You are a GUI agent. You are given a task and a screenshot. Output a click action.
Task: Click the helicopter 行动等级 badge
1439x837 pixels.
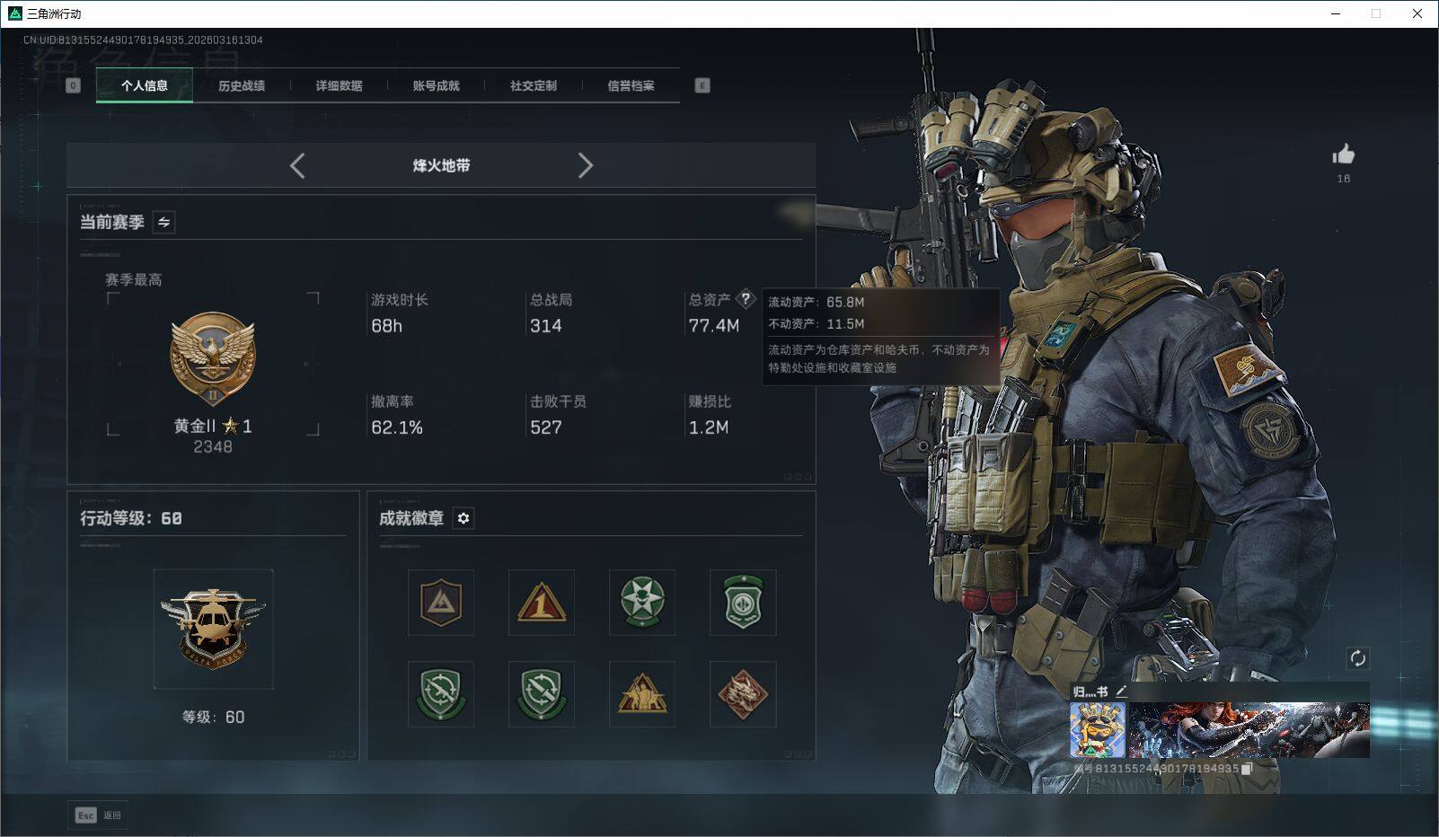[x=213, y=629]
